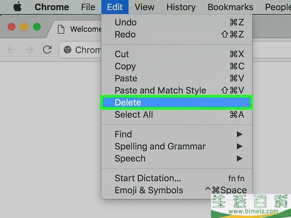
Task: Click the Chrome logo in address bar
Action: coord(68,50)
